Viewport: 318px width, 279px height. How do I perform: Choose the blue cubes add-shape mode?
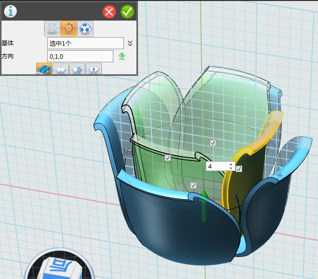(44, 69)
